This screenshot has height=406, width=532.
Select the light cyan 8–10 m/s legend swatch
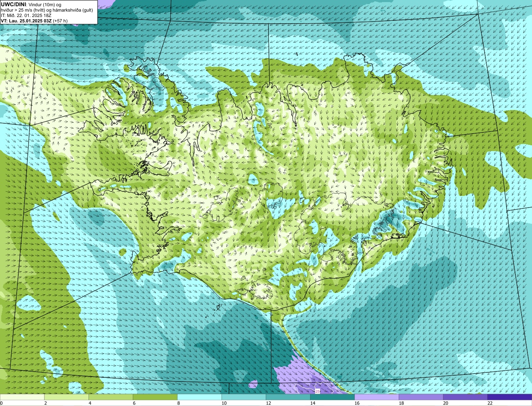tap(199, 397)
